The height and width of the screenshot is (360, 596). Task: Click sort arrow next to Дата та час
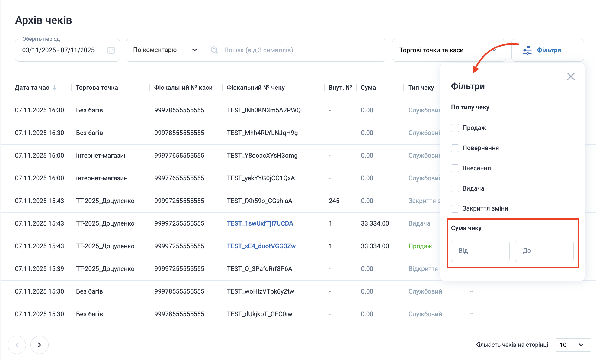[x=54, y=88]
